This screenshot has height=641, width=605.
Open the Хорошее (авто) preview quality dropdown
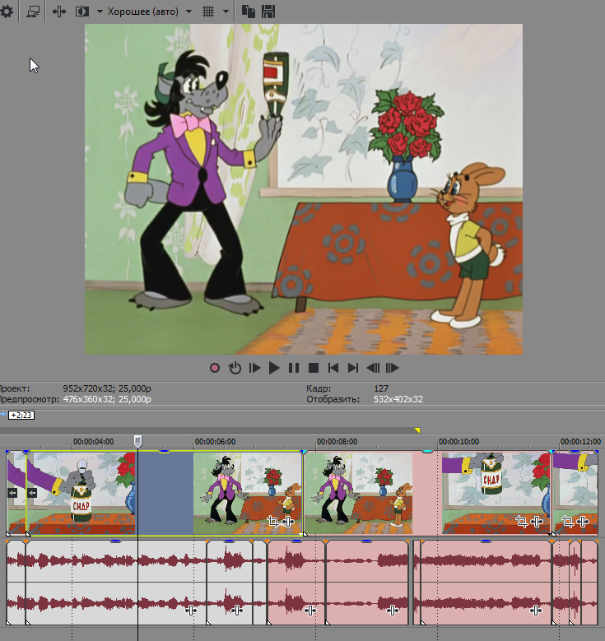(149, 12)
